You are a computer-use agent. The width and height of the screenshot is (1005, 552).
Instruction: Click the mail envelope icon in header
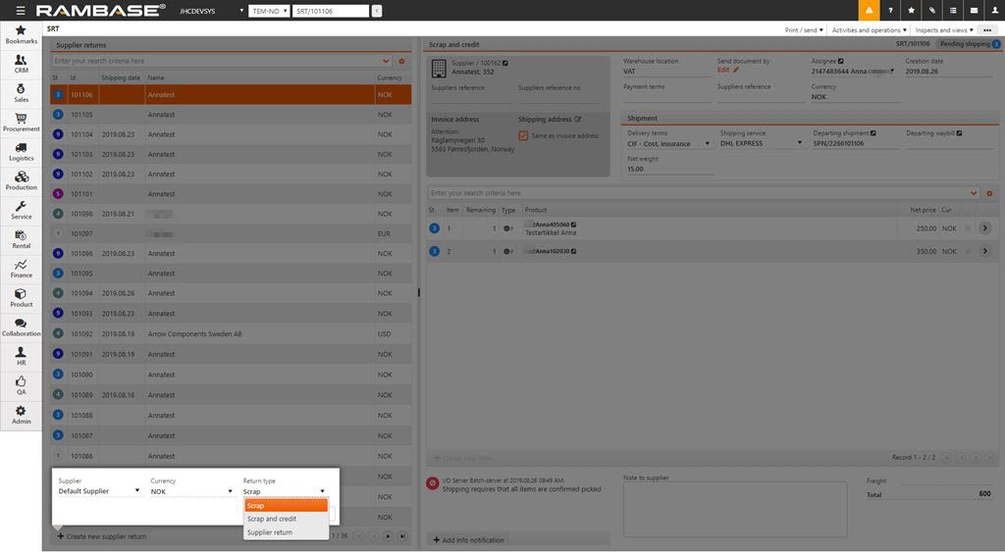pos(973,11)
